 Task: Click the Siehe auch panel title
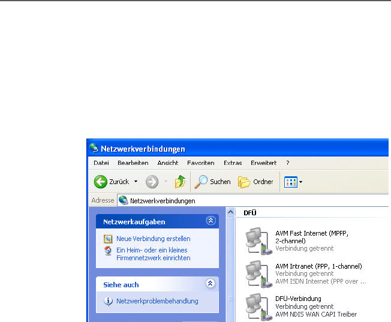pyautogui.click(x=121, y=285)
